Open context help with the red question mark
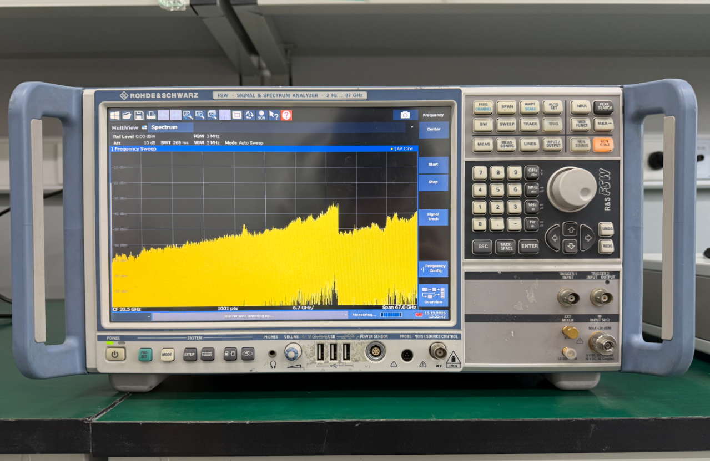 click(x=286, y=115)
